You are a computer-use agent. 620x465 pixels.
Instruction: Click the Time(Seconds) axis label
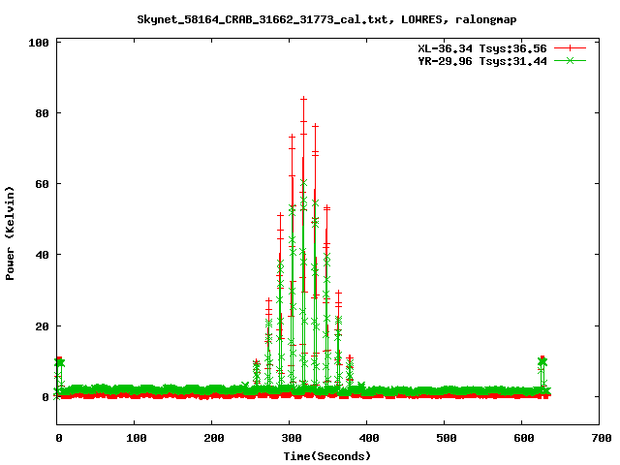(x=327, y=456)
